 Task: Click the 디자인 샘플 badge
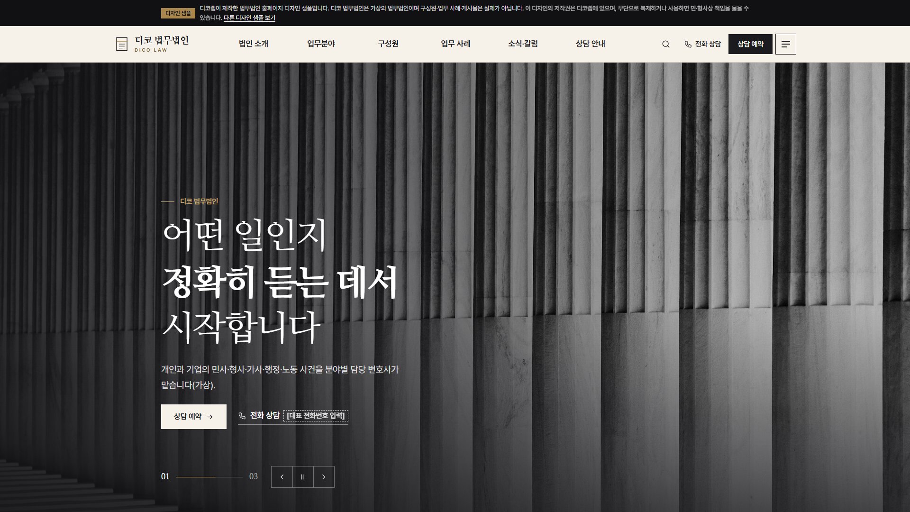tap(178, 13)
